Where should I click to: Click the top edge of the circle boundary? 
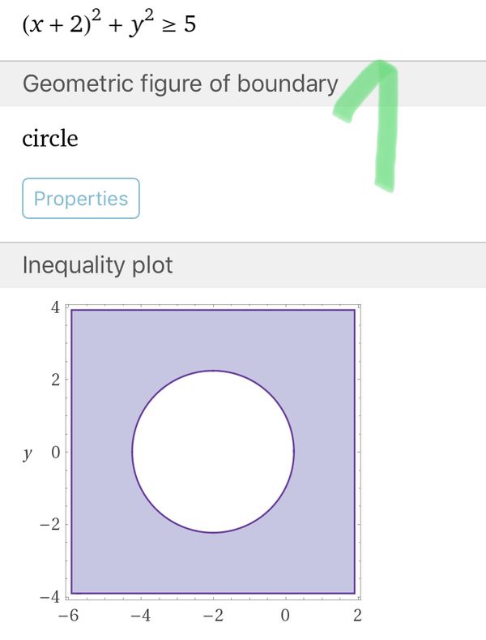pyautogui.click(x=212, y=371)
